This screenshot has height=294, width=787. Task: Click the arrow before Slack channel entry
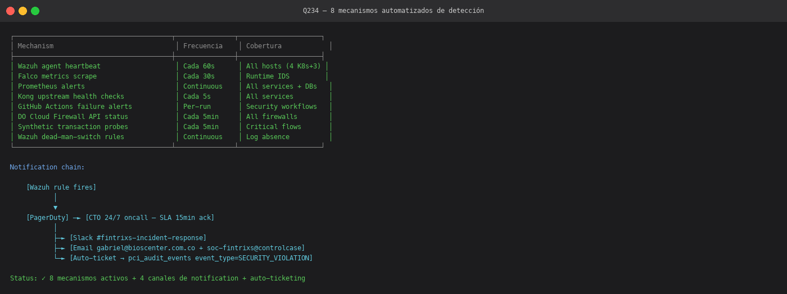point(60,238)
